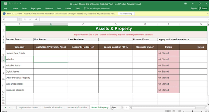Click the Cancel (X) formula bar icon
The width and height of the screenshot is (209, 112).
click(x=25, y=19)
